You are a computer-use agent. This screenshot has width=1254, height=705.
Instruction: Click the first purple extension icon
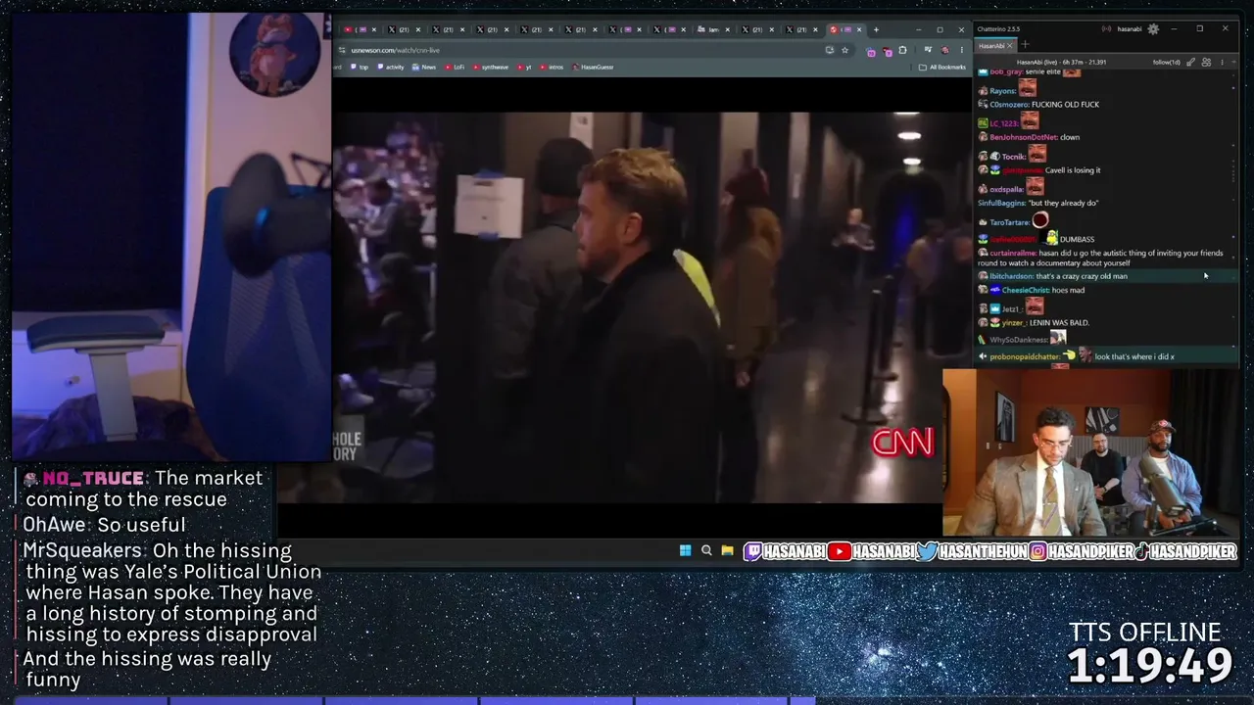click(871, 50)
